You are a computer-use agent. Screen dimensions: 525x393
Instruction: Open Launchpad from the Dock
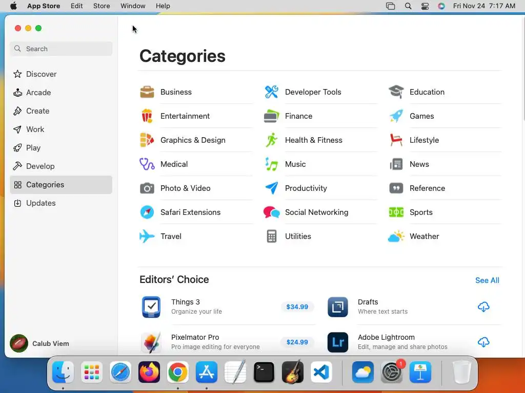[x=92, y=372]
